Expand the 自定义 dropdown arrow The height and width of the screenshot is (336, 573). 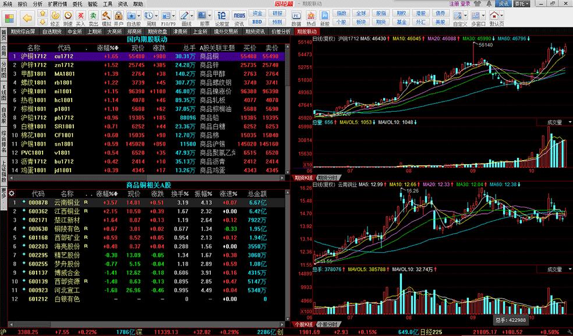466,16
